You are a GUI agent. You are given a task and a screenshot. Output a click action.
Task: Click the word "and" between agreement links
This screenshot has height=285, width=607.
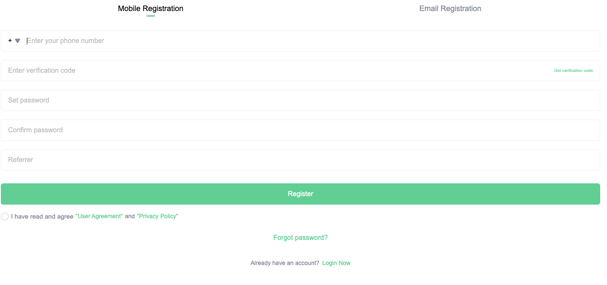(x=130, y=217)
